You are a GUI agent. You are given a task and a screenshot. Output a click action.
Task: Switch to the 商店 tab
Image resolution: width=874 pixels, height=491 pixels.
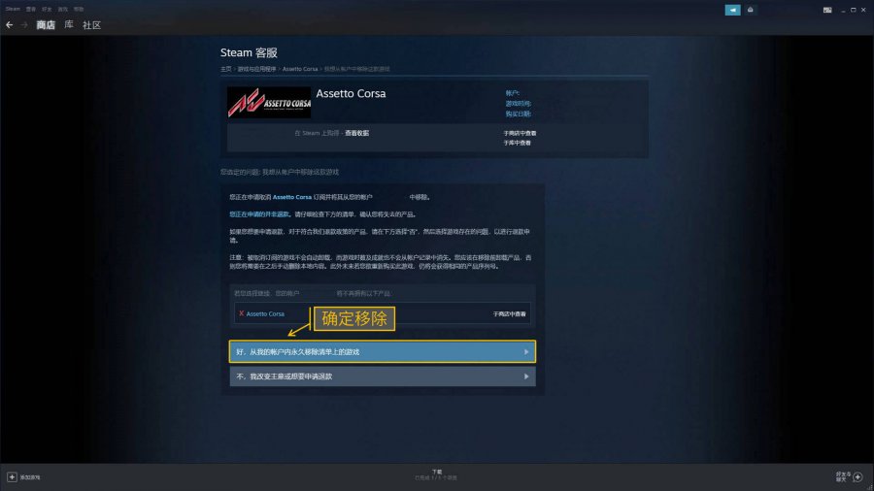(46, 25)
